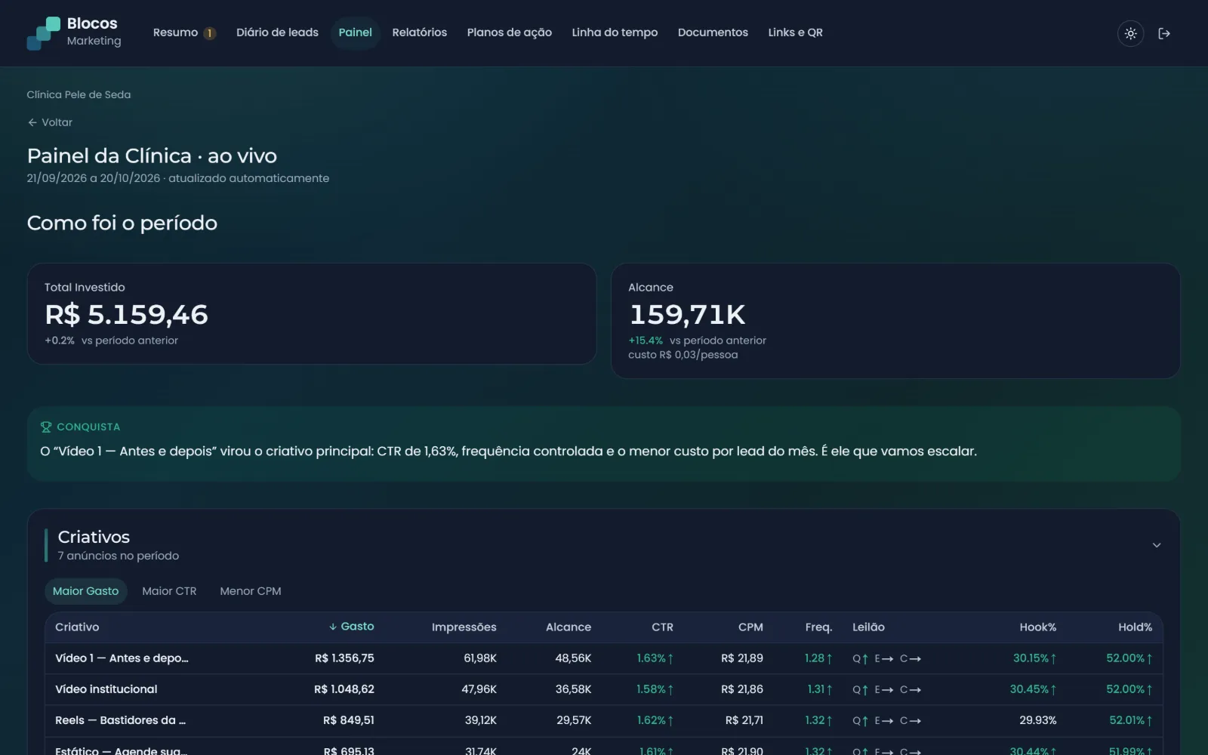The width and height of the screenshot is (1208, 755).
Task: Open Planos de ação
Action: [509, 32]
